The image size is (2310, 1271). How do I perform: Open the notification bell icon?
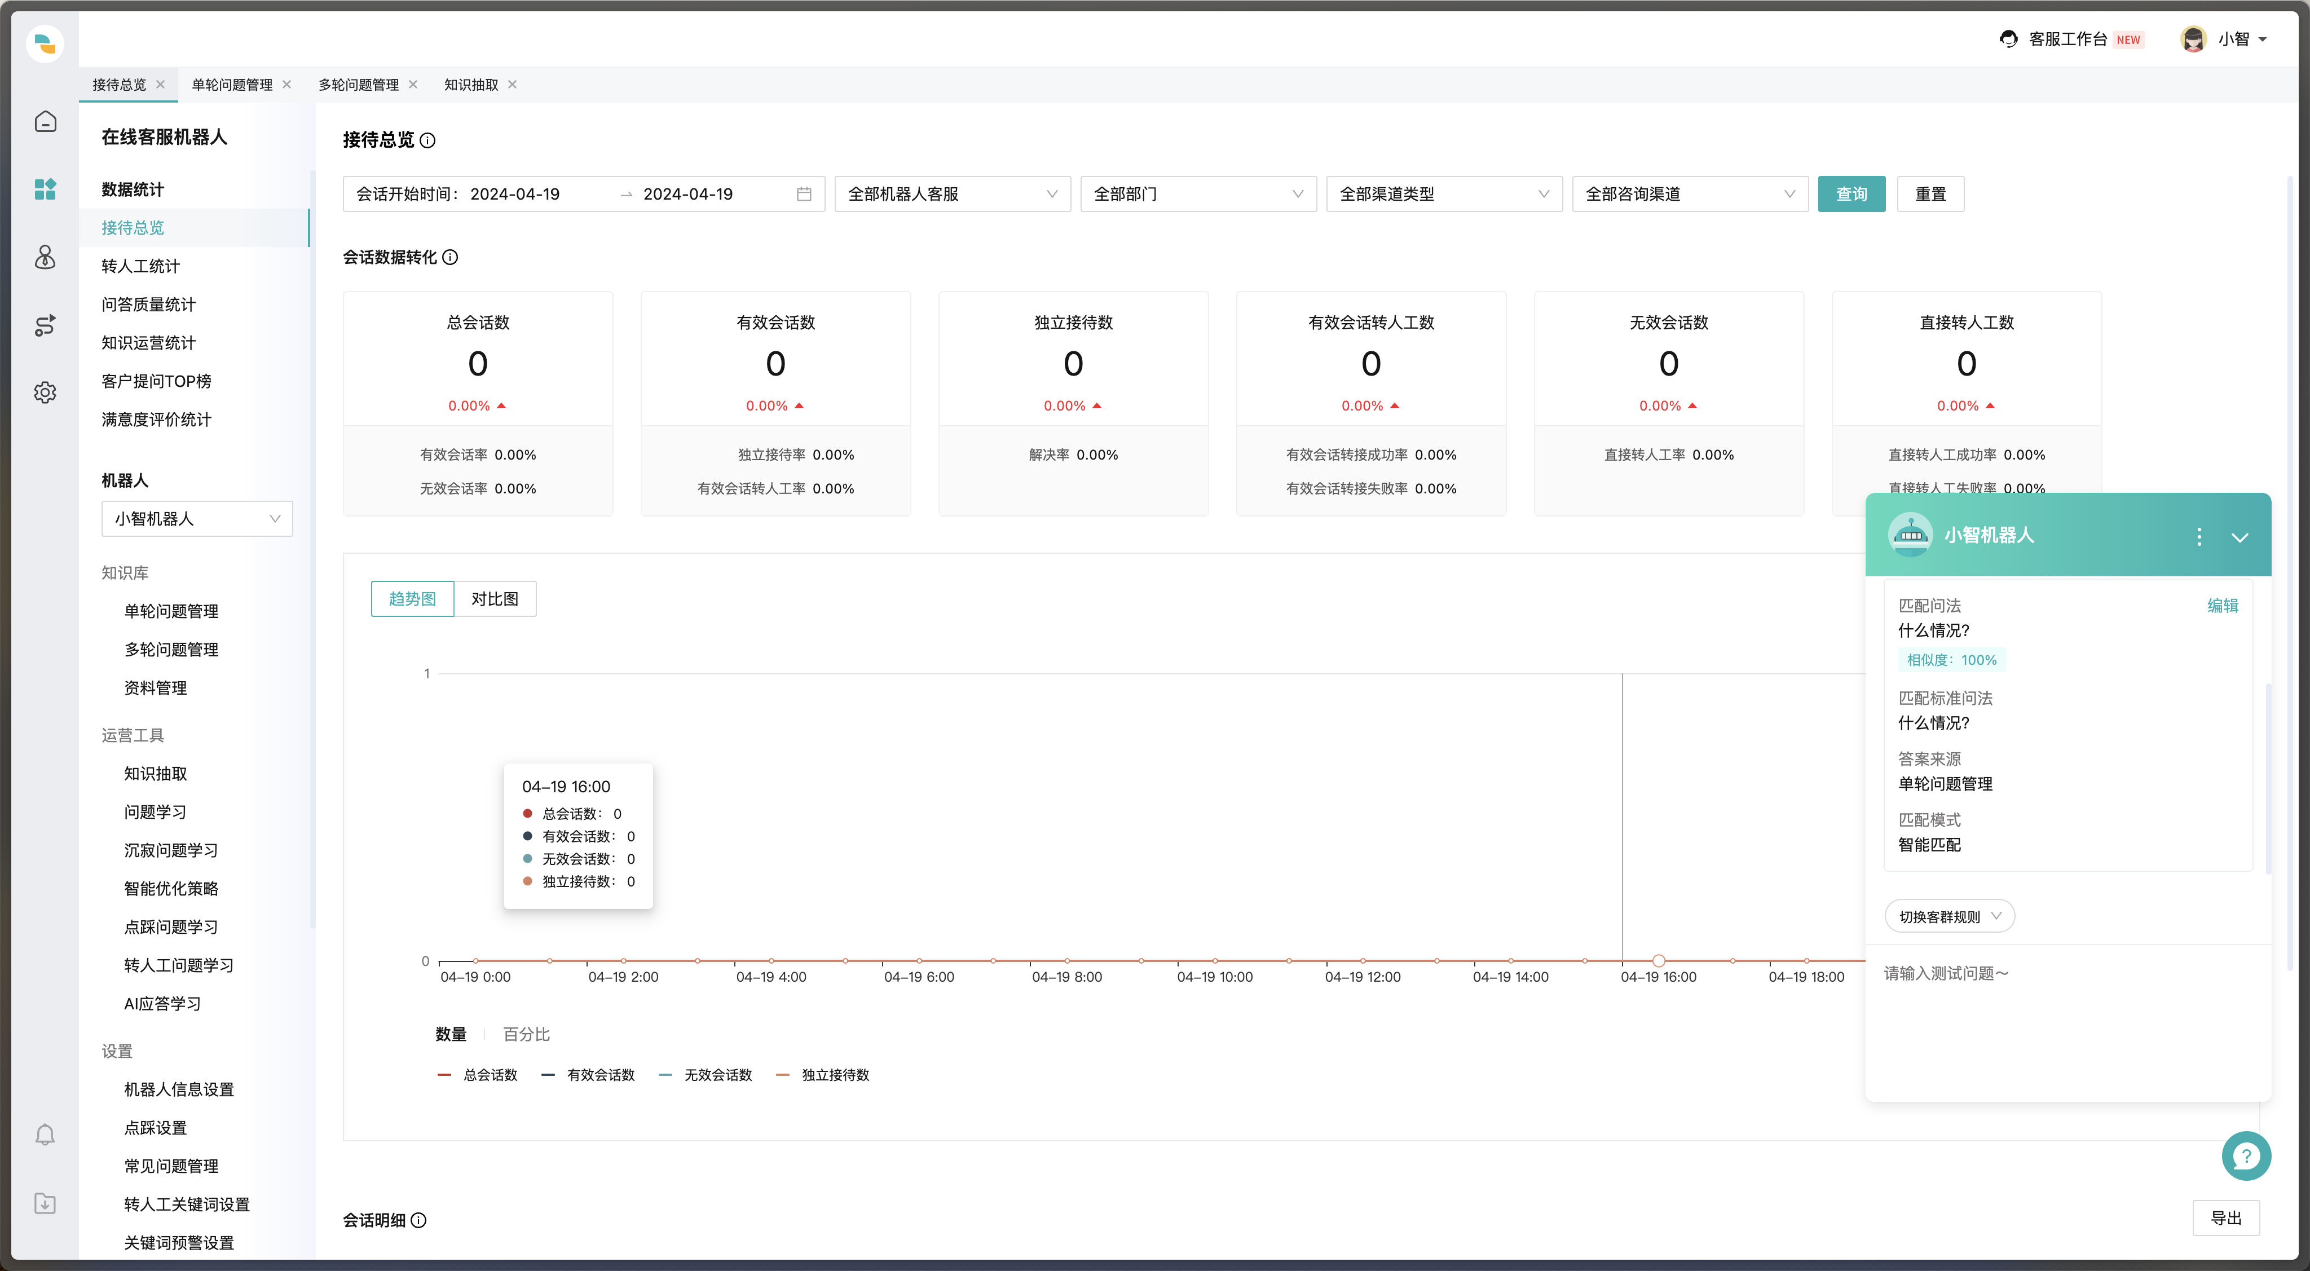(45, 1135)
